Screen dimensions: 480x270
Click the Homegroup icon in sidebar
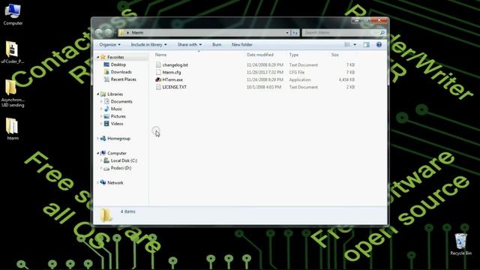[103, 138]
